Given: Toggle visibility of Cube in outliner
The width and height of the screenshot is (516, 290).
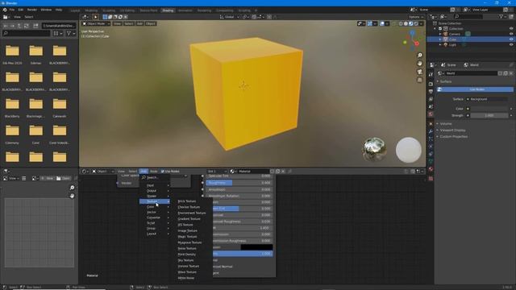Looking at the screenshot, I should pyautogui.click(x=511, y=39).
